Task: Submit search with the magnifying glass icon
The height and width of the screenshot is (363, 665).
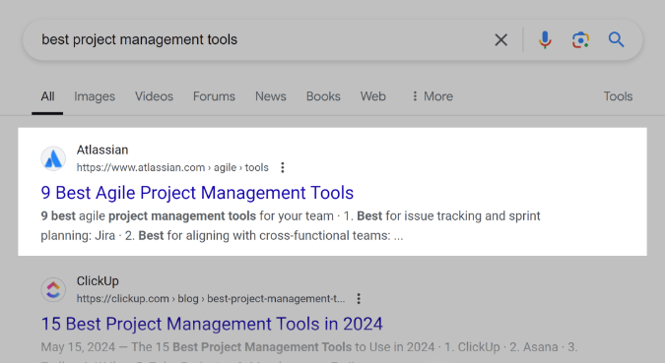Action: (616, 39)
